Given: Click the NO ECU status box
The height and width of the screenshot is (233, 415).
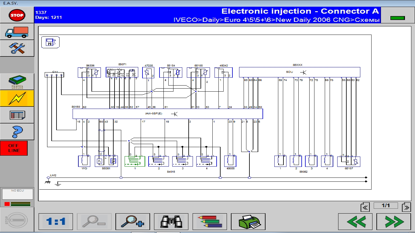Looking at the screenshot, I should point(17,194).
